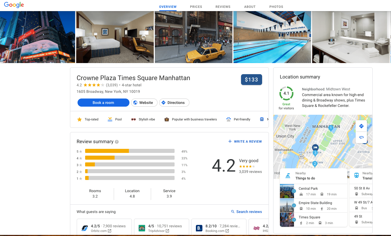This screenshot has width=391, height=236.
Task: Click the Pet-friendly paw icon
Action: (x=229, y=119)
